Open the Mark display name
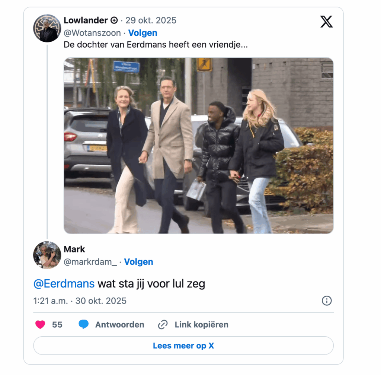 tap(74, 249)
